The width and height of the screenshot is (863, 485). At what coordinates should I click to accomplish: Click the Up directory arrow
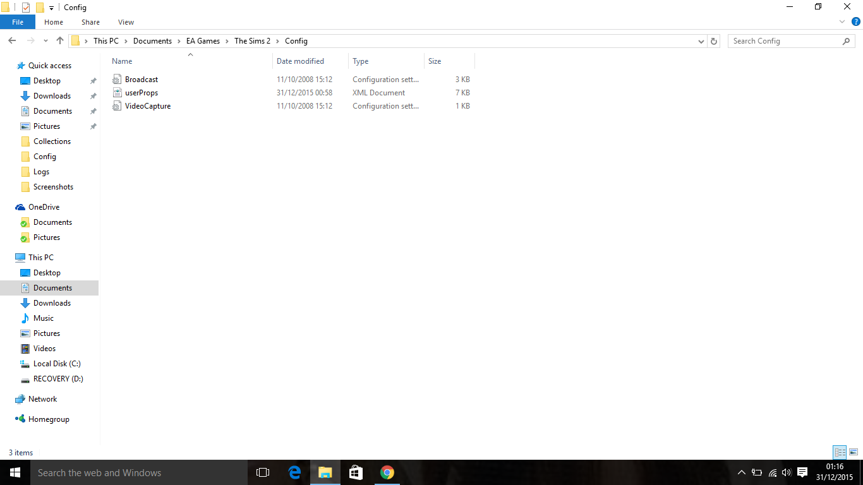(x=60, y=41)
